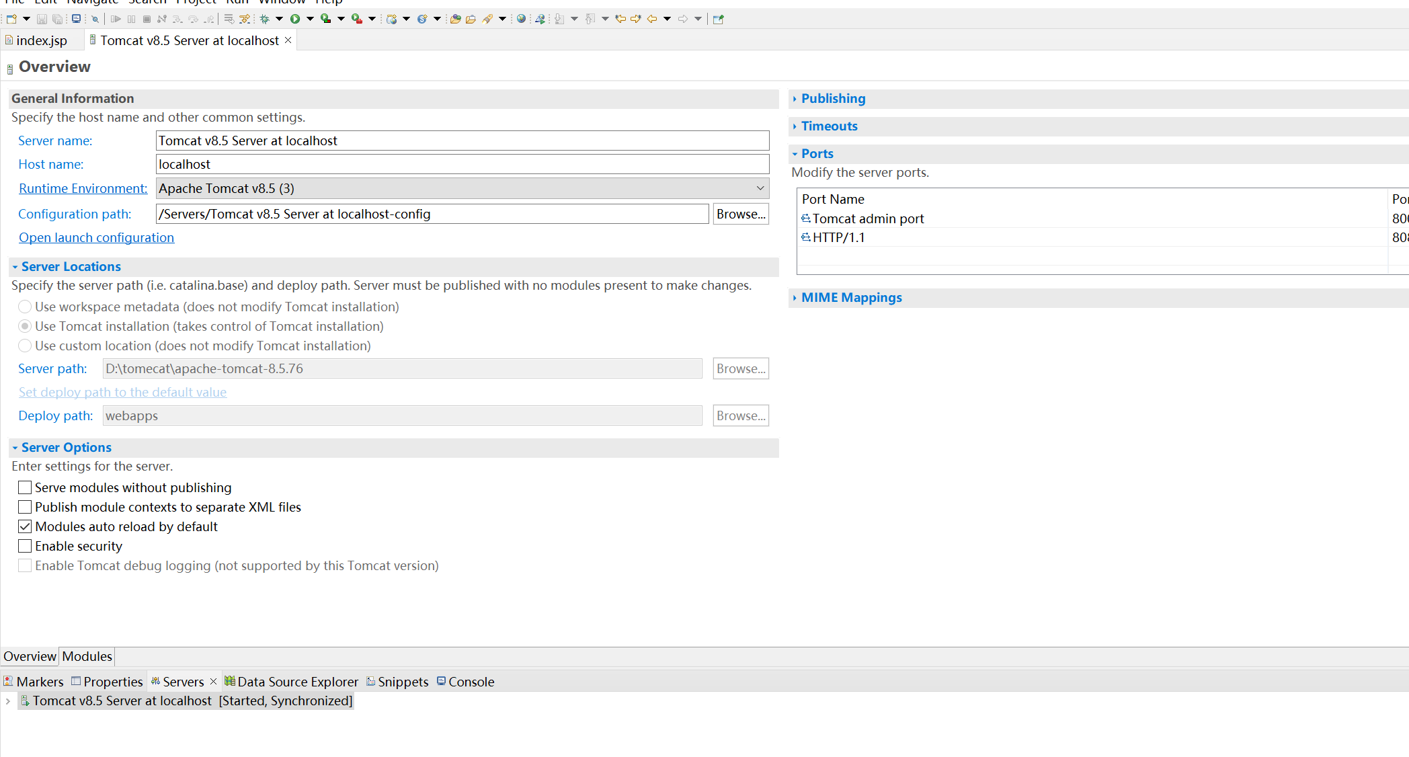
Task: Open the Runtime Environment dropdown
Action: click(x=760, y=188)
